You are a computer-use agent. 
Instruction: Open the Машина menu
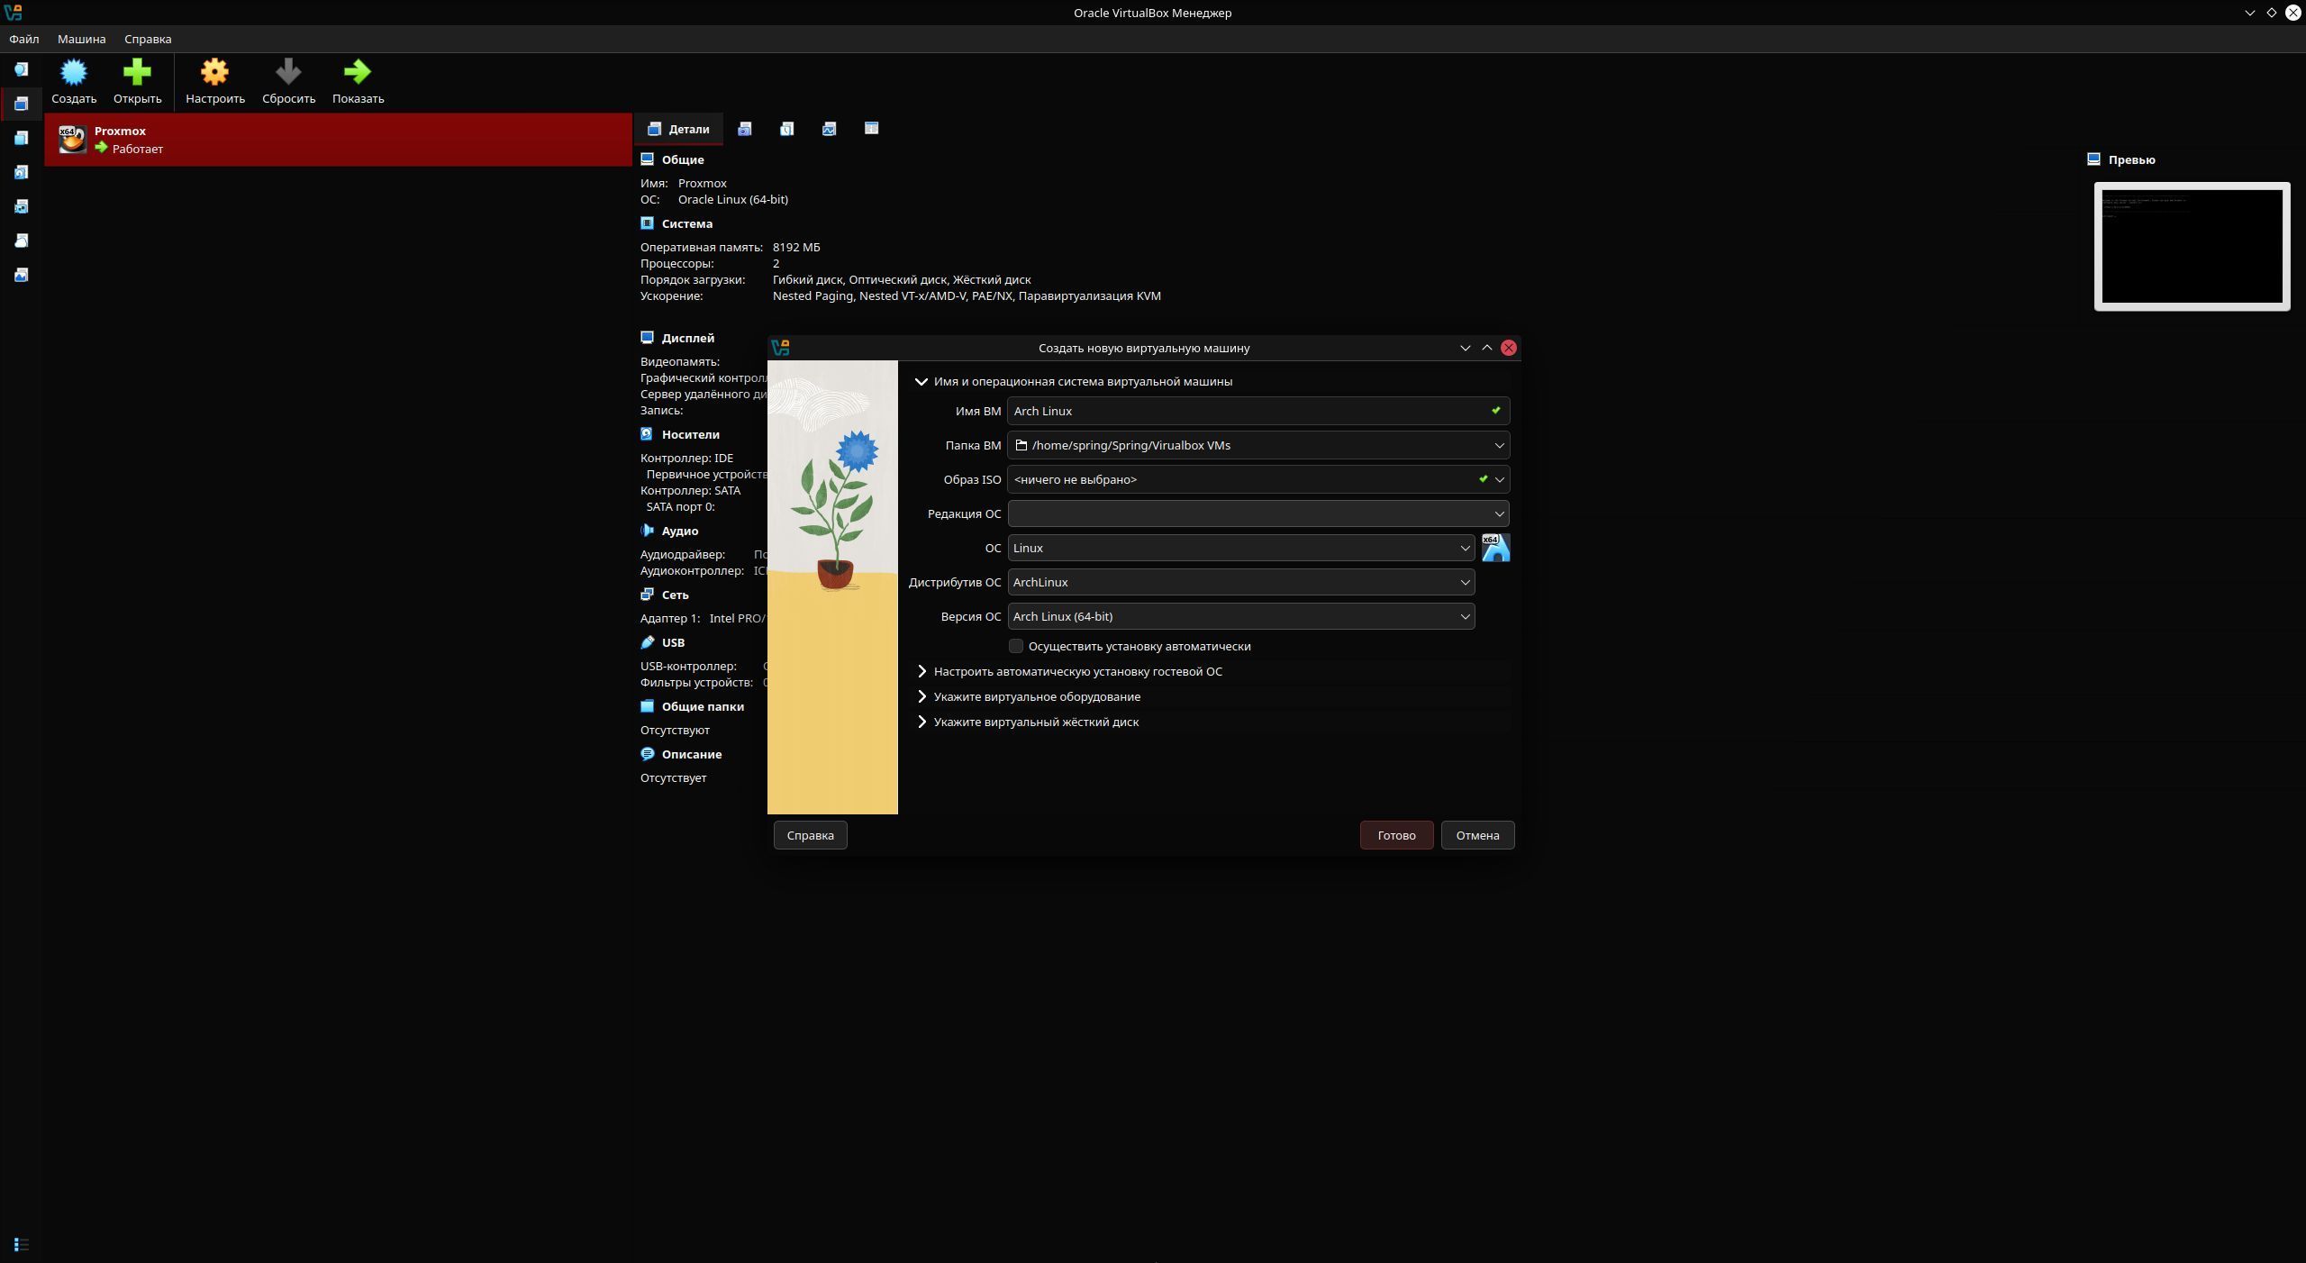[82, 39]
